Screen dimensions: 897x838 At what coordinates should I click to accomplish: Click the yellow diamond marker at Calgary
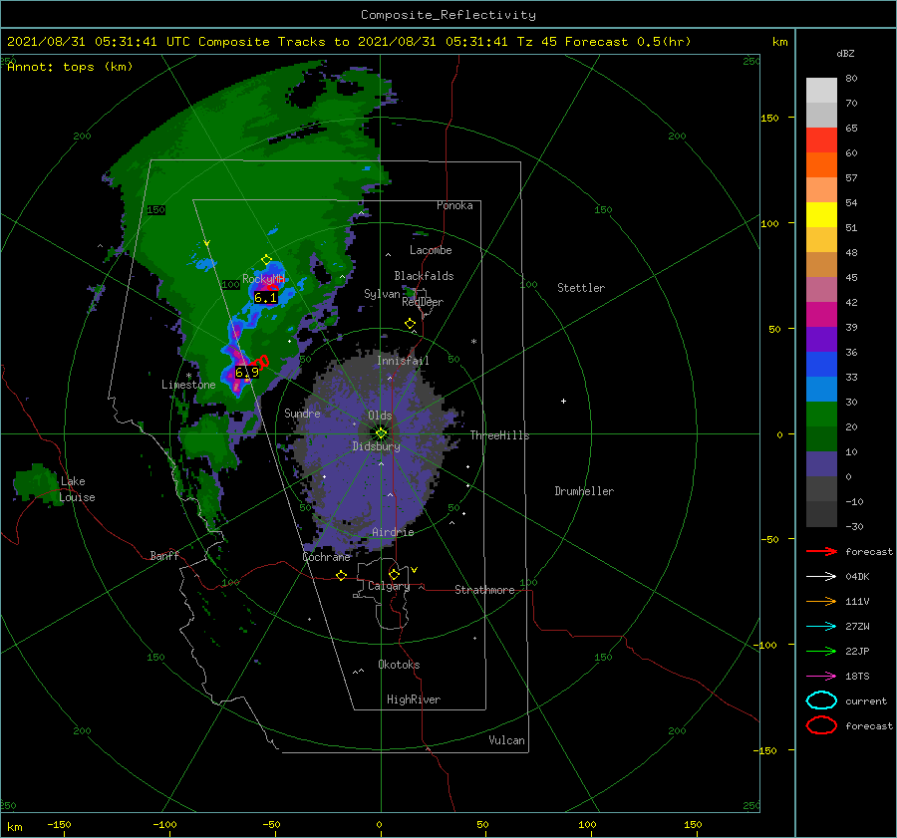click(394, 574)
